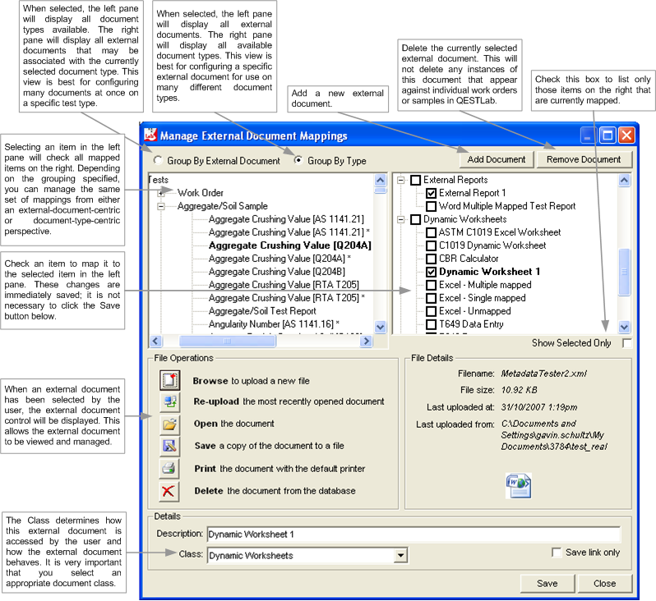
Task: Click the Add Document button
Action: (496, 159)
